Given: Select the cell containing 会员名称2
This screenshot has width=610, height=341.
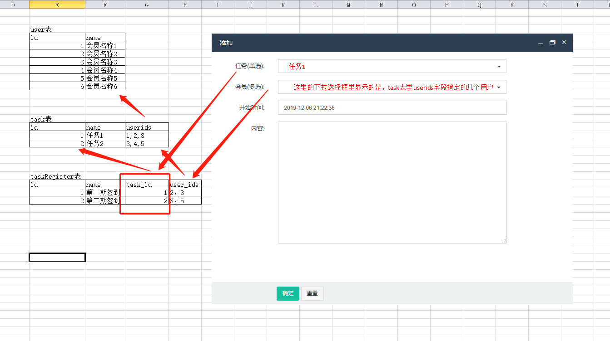Looking at the screenshot, I should (105, 54).
